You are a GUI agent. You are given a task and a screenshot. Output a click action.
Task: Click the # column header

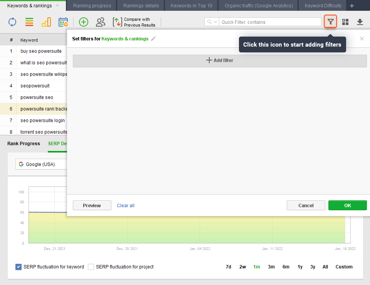(x=11, y=40)
